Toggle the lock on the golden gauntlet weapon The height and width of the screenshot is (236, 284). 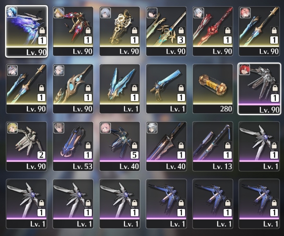pyautogui.click(x=134, y=30)
